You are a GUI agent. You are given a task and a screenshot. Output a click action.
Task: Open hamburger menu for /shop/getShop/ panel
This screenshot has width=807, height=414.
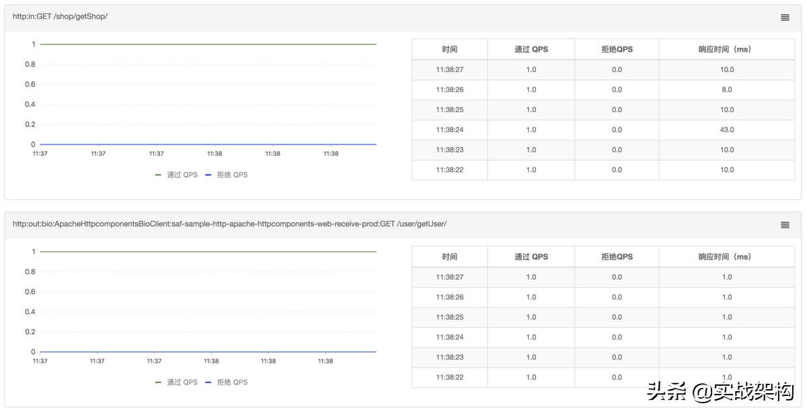(x=785, y=17)
